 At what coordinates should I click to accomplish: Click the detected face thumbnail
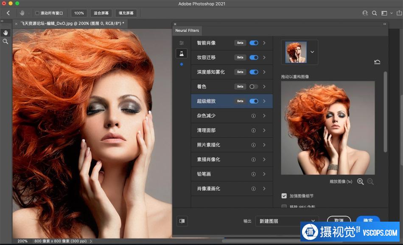click(296, 53)
